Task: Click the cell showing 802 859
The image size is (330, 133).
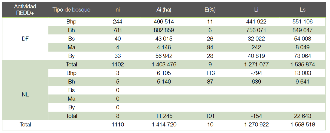Action: click(164, 30)
